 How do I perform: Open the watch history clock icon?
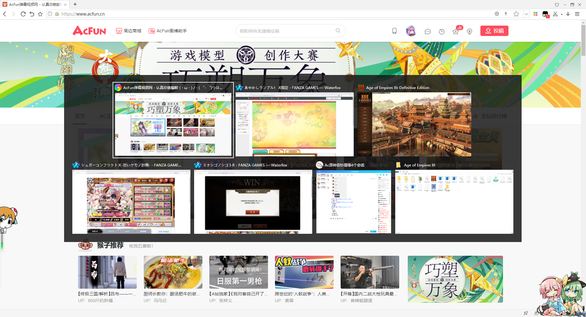pos(442,31)
